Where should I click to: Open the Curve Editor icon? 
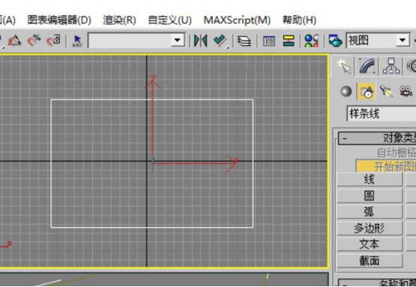(269, 41)
